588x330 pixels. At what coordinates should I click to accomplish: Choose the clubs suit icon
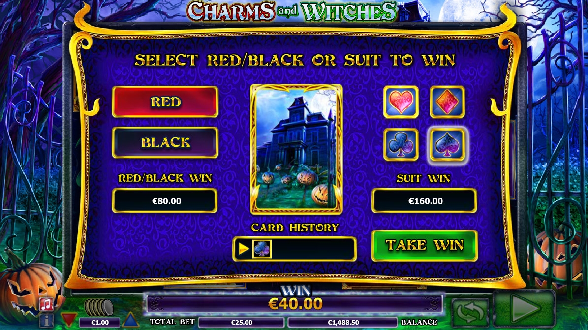point(401,144)
